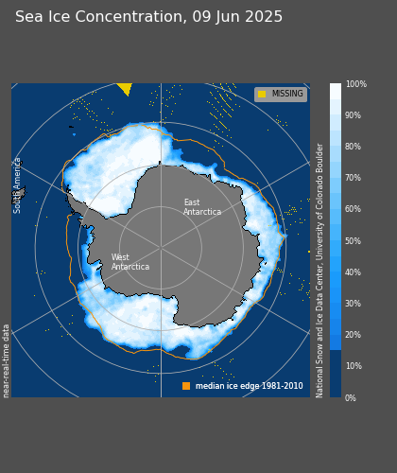Click the yellow missing-data wedge at map top
The height and width of the screenshot is (473, 397).
pyautogui.click(x=125, y=89)
